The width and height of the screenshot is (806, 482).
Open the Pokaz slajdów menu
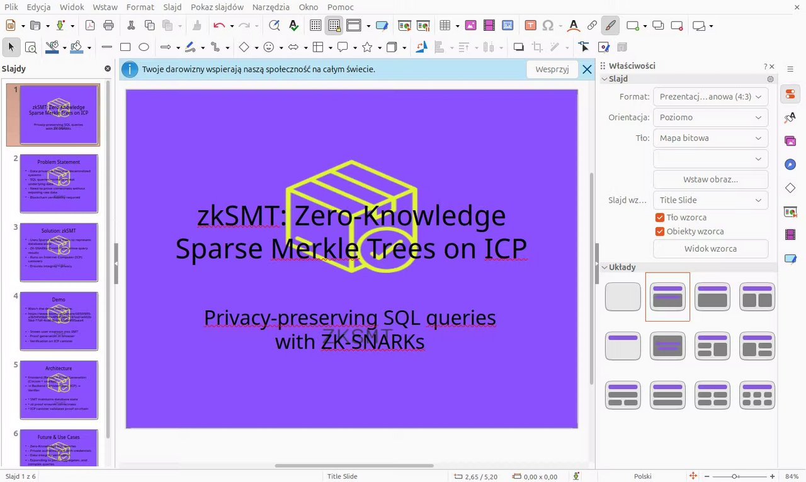pos(217,7)
